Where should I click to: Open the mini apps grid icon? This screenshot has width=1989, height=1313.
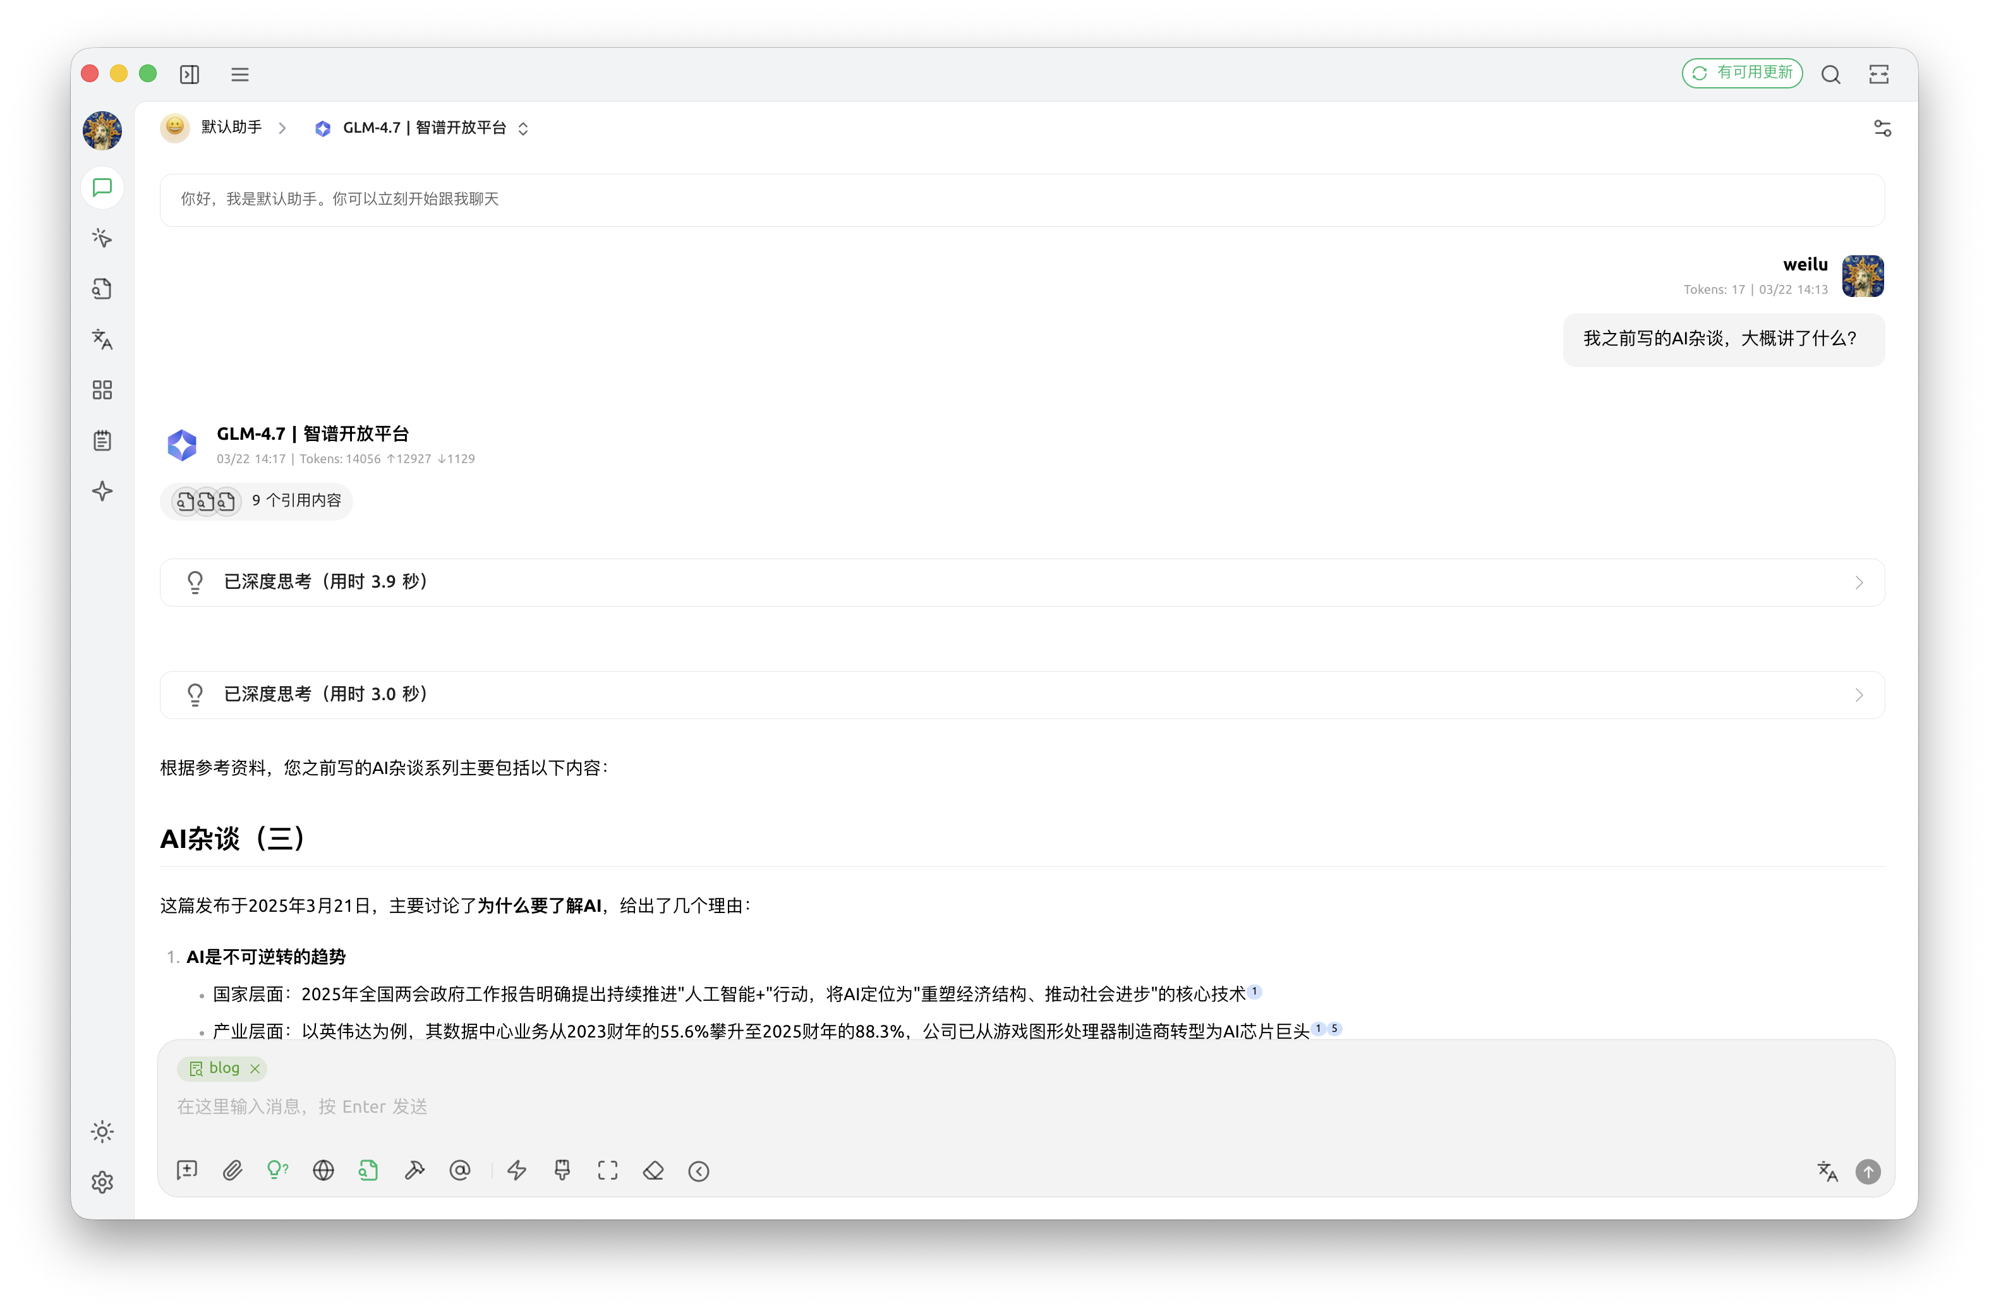pos(102,390)
